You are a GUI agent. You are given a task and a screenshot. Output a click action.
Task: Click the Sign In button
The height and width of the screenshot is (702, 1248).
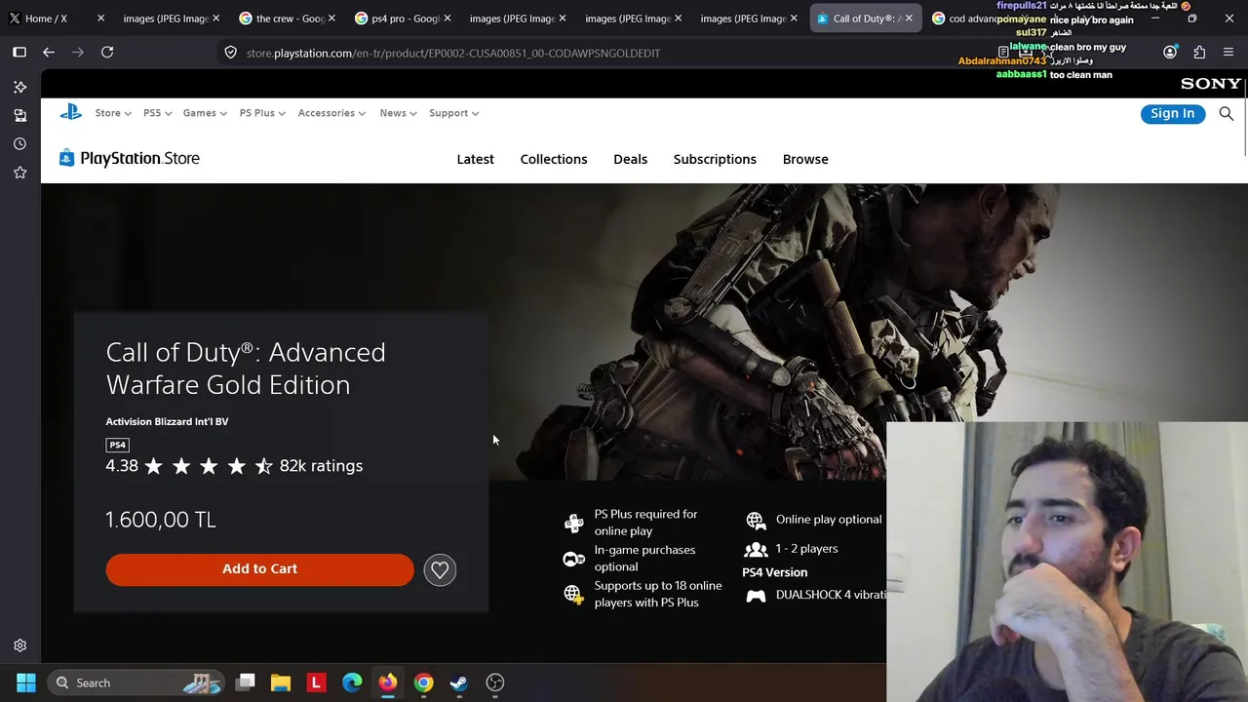point(1172,114)
